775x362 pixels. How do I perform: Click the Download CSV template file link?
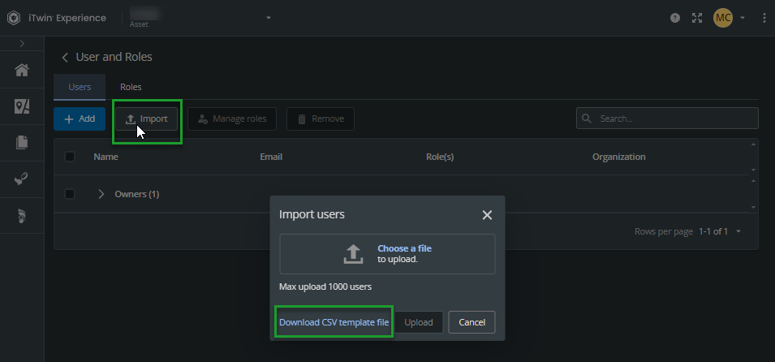[334, 322]
